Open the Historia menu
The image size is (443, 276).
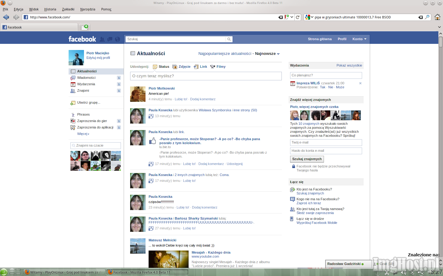point(50,9)
